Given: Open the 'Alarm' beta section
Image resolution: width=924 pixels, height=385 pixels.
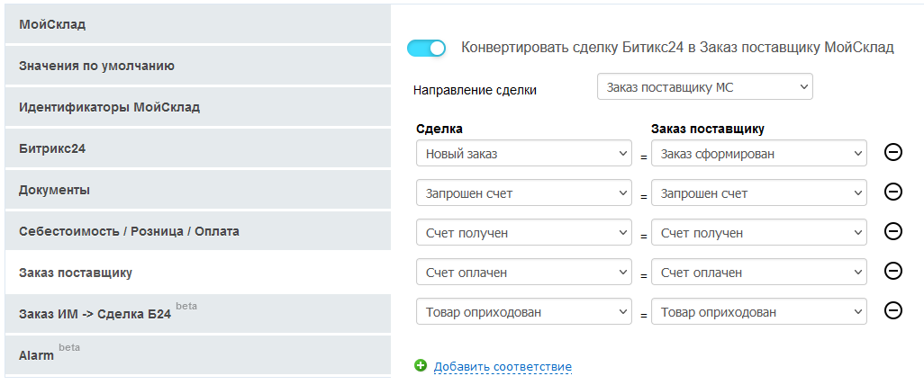Looking at the screenshot, I should [197, 354].
